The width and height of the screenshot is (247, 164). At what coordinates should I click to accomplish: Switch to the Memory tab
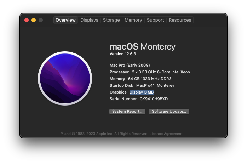(133, 20)
